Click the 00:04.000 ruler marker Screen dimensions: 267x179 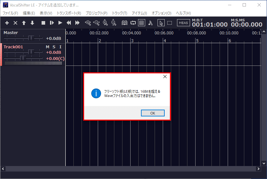tap(132, 33)
